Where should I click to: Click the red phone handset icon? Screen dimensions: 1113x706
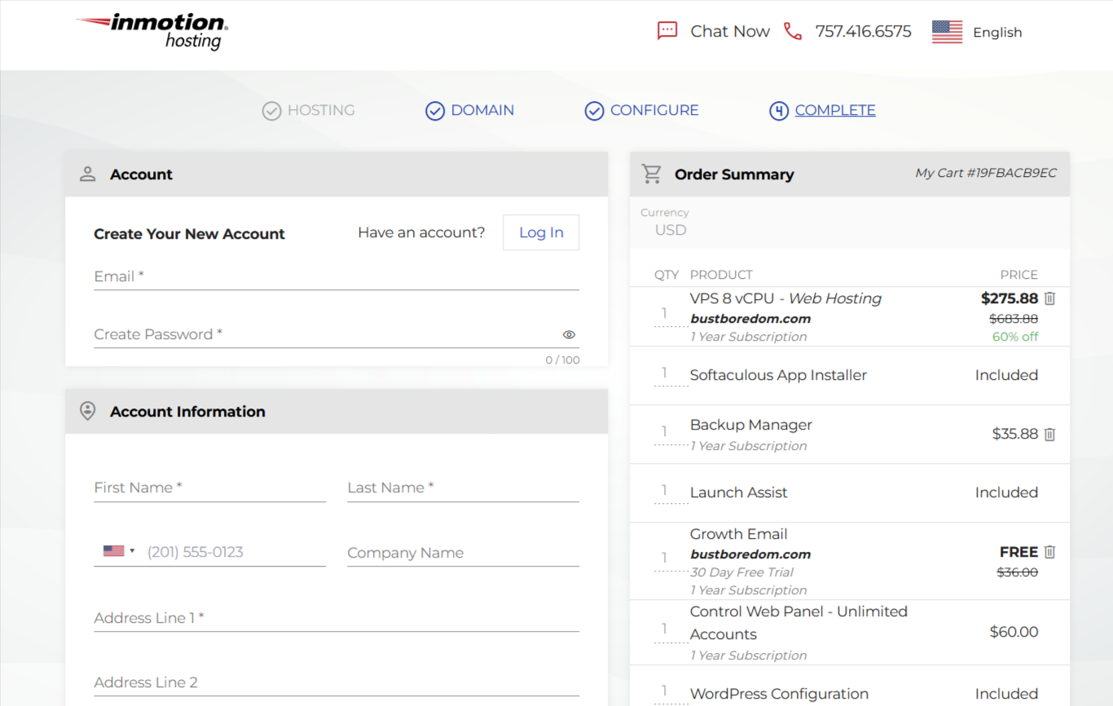tap(793, 31)
